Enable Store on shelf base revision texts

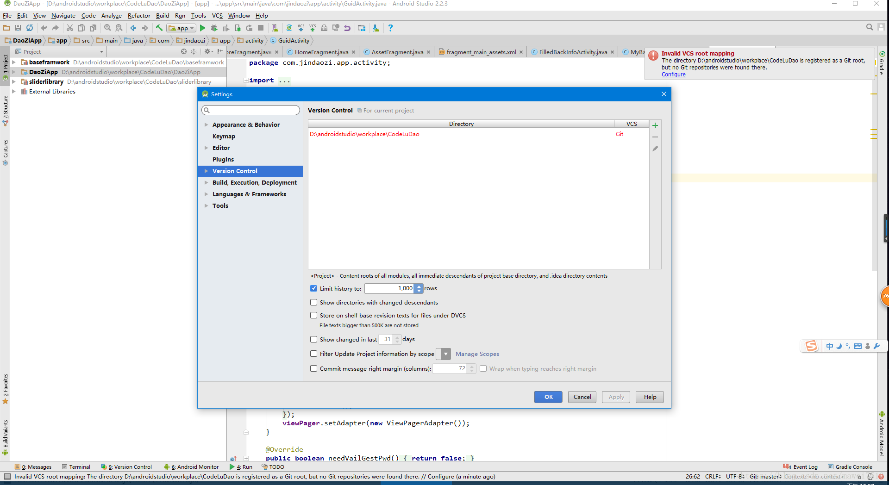point(314,315)
